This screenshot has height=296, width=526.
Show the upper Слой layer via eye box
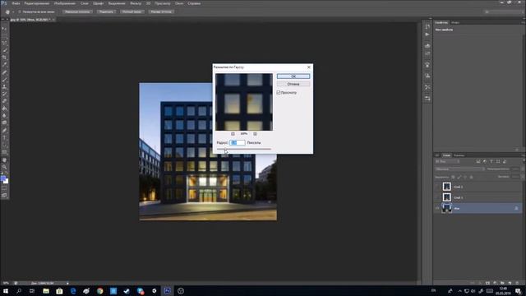(x=437, y=187)
